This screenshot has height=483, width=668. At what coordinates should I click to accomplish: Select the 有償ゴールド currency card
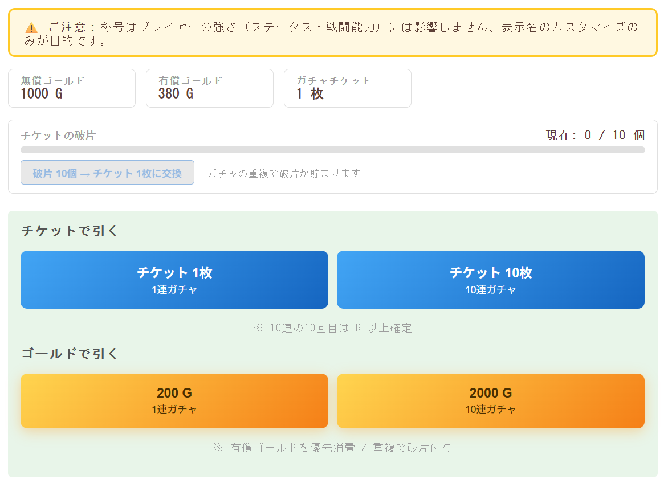coord(210,88)
